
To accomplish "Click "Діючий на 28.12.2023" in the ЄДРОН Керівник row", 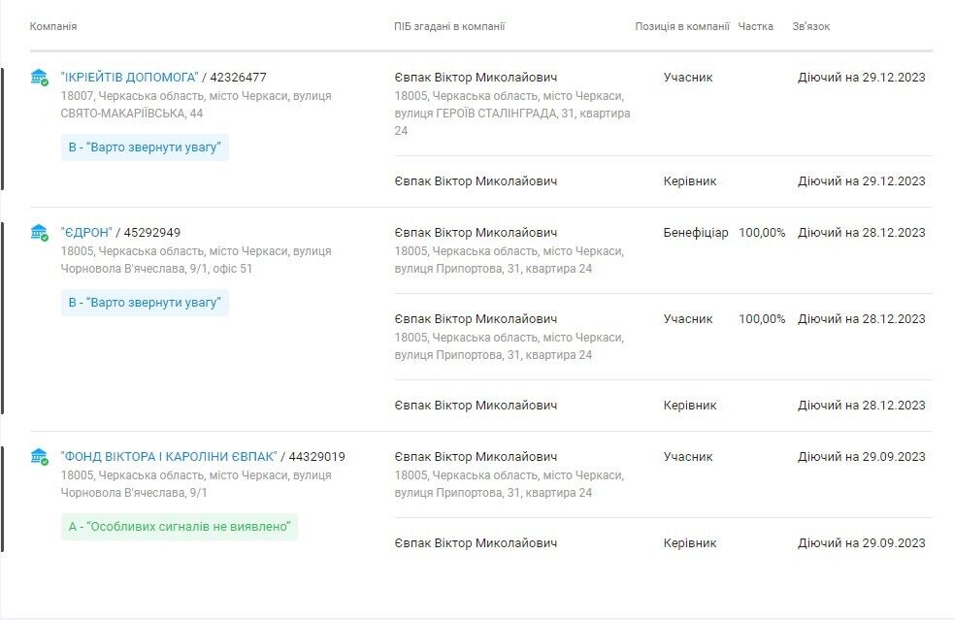I will 862,406.
